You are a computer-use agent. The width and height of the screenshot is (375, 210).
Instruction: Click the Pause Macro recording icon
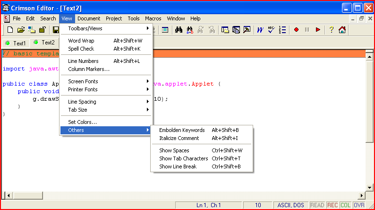pyautogui.click(x=307, y=30)
